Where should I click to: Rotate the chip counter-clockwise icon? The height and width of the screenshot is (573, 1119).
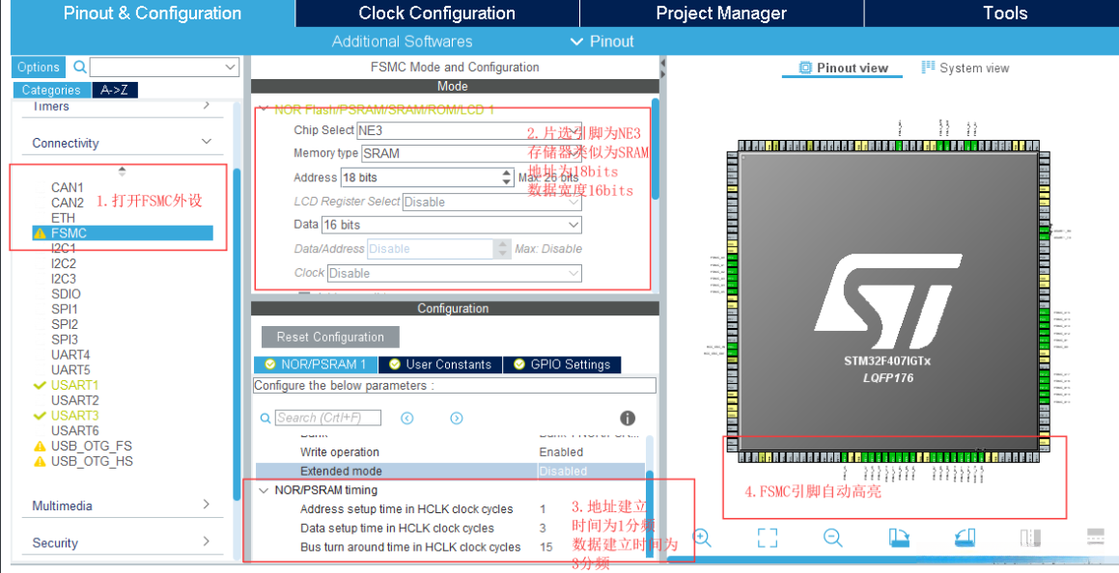click(965, 537)
